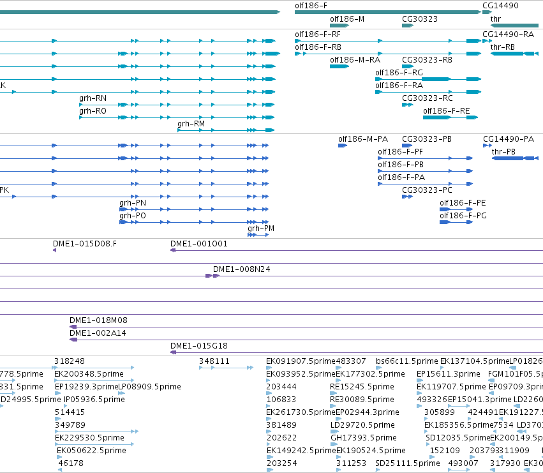The height and width of the screenshot is (473, 543).
Task: Open EST LP08909.5prime label
Action: point(149,387)
